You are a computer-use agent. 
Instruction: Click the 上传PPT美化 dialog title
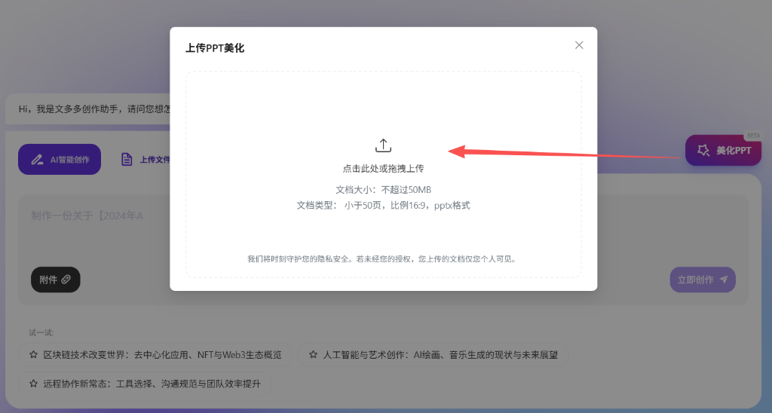pos(215,48)
